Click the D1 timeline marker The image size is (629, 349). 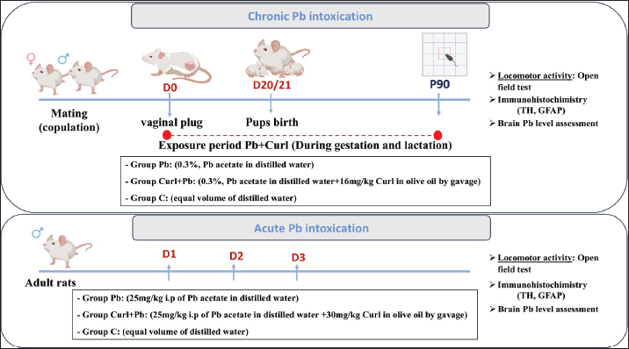[169, 253]
